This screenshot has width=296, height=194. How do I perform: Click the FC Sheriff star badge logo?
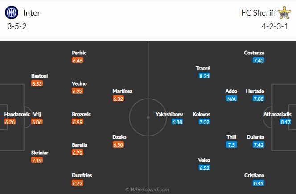pos(284,12)
